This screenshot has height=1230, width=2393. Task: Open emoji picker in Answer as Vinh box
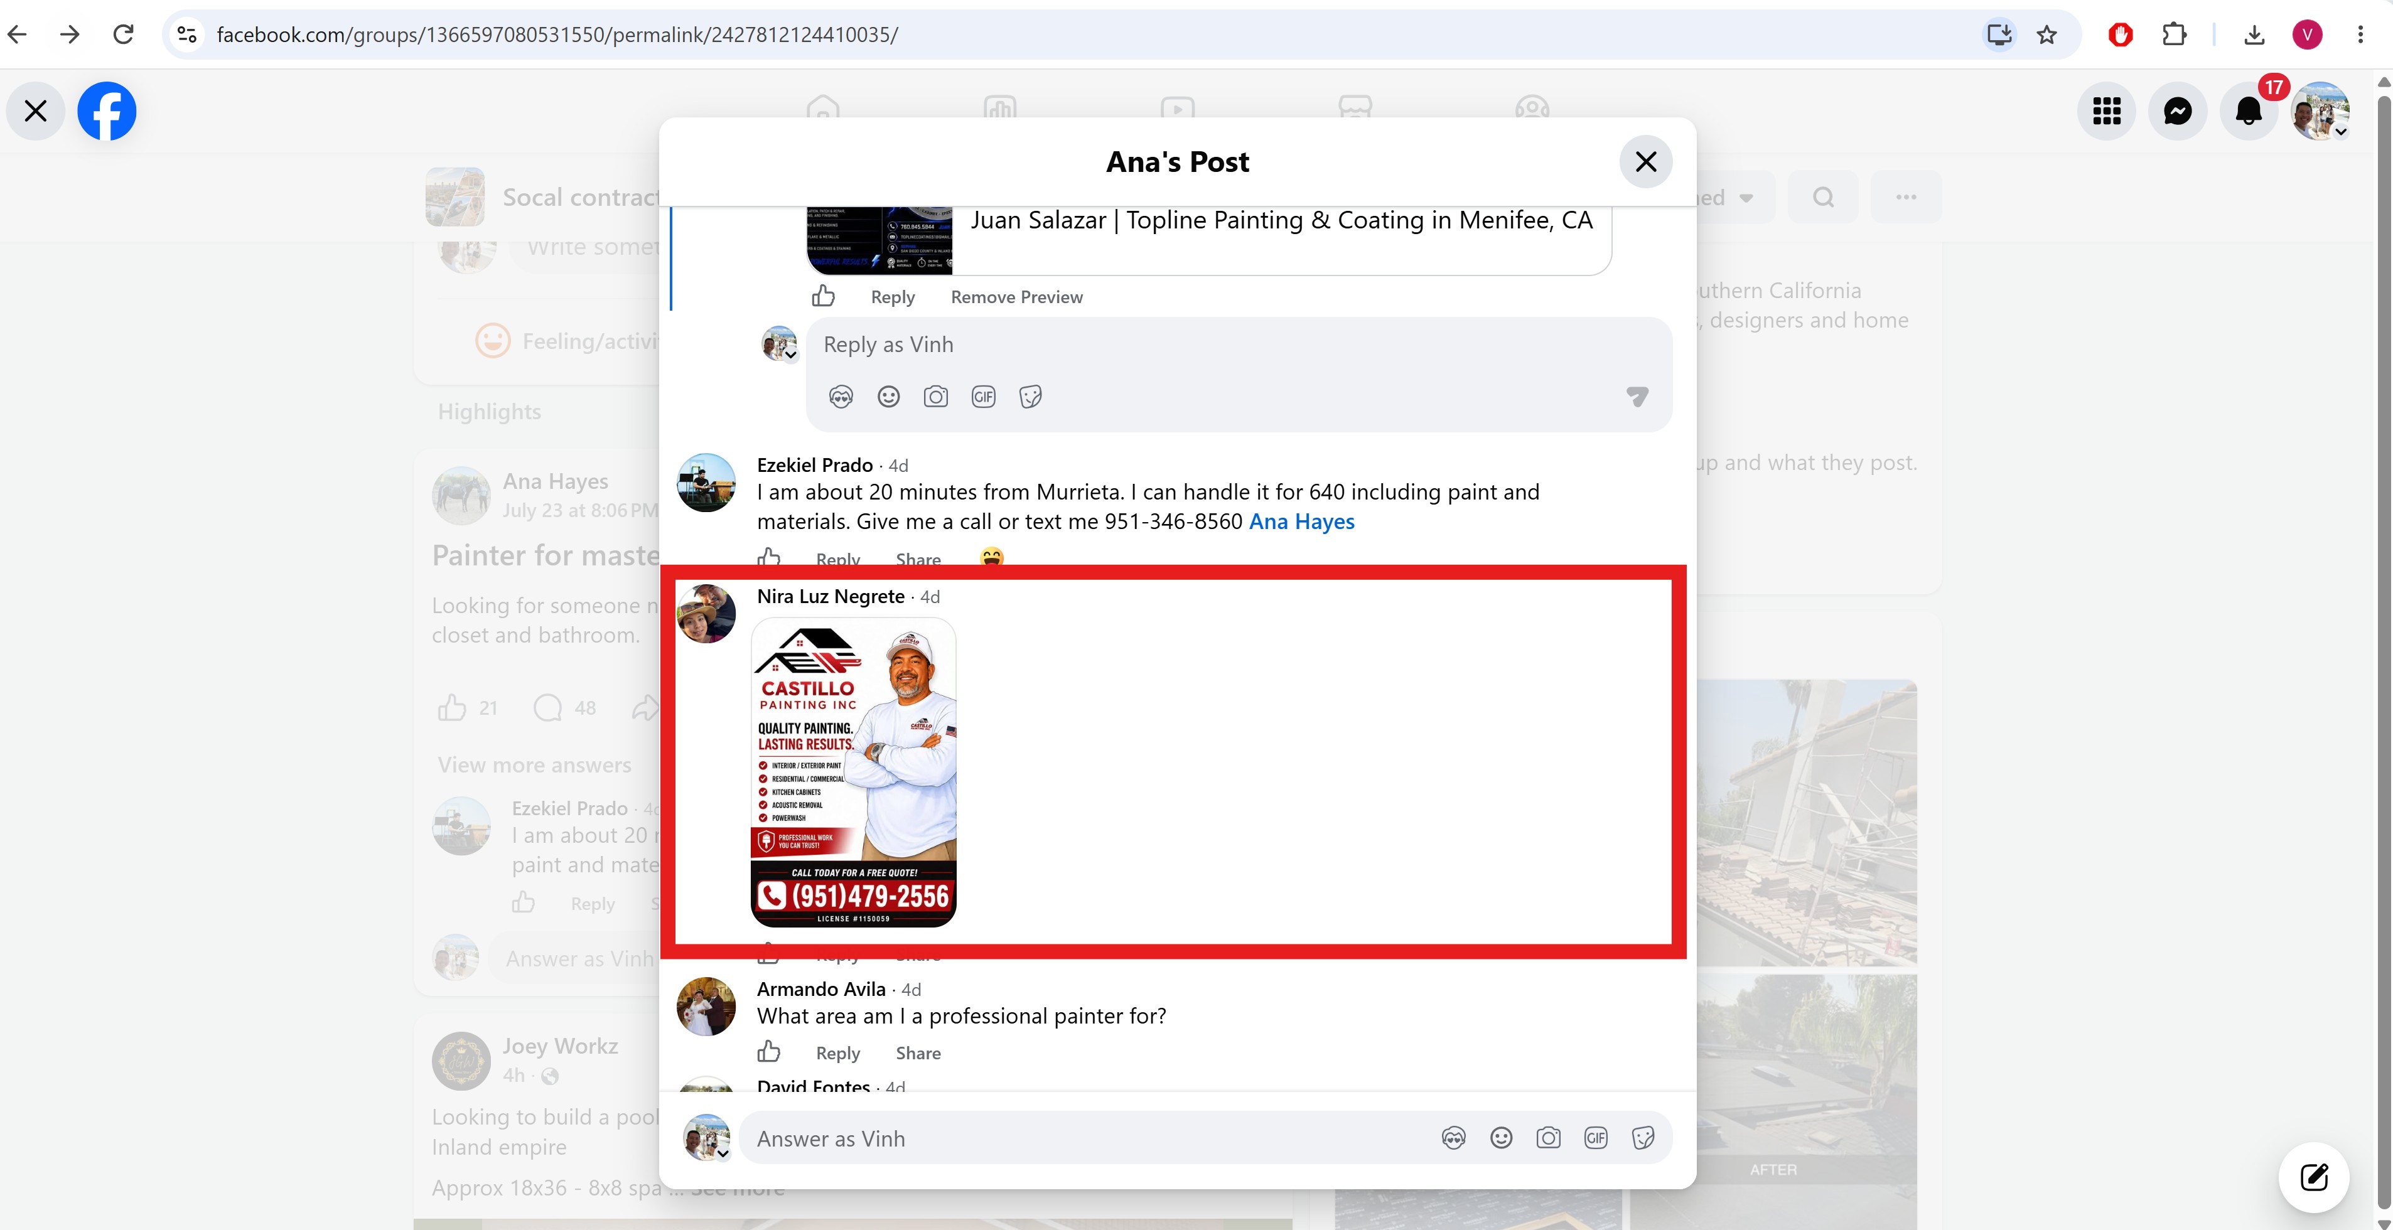coord(1501,1139)
